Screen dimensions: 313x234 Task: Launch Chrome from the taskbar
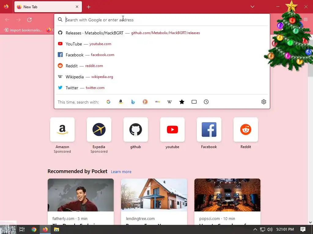[34, 229]
